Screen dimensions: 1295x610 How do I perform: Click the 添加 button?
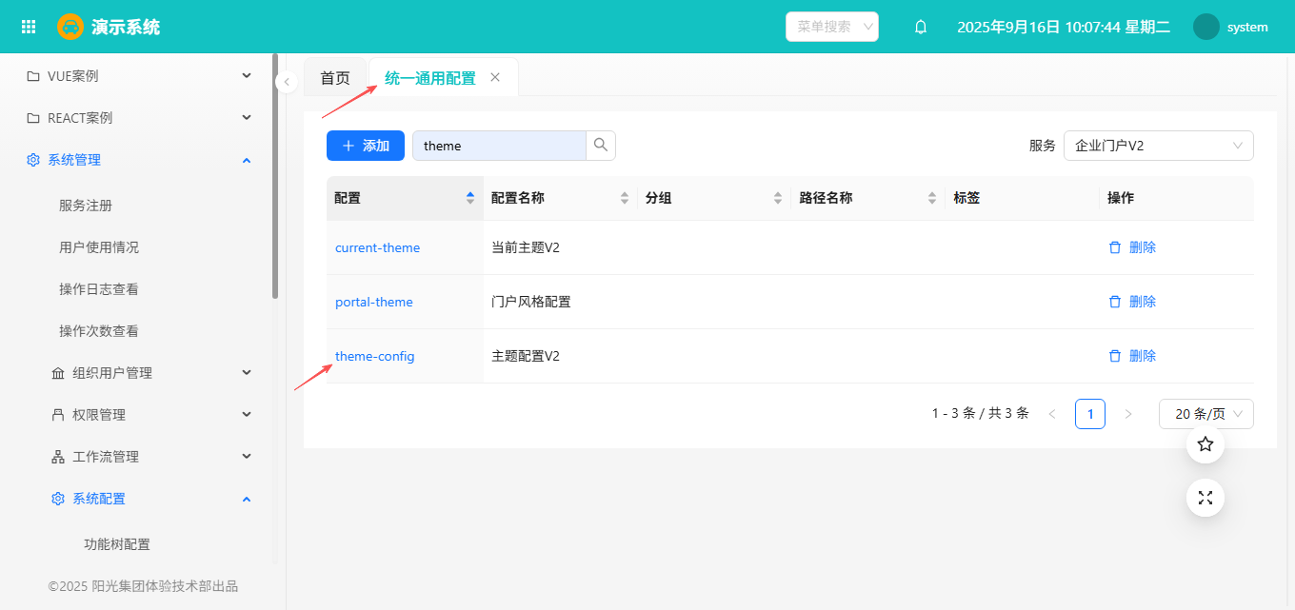click(366, 146)
